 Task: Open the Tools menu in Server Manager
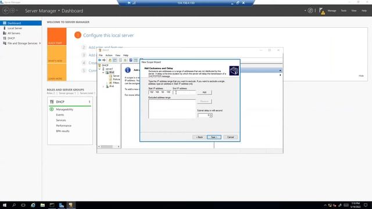tap(344, 10)
